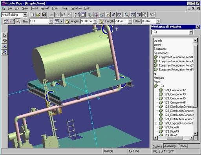Select the arrow Select tool in left toolbar

pos(4,35)
